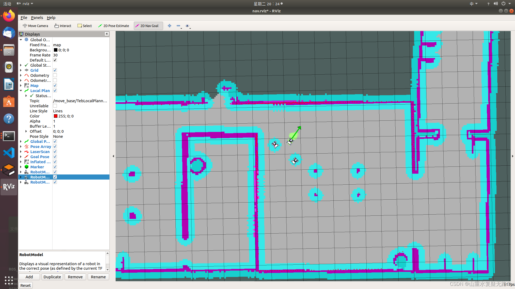Click the Goal Pose display icon

click(27, 157)
